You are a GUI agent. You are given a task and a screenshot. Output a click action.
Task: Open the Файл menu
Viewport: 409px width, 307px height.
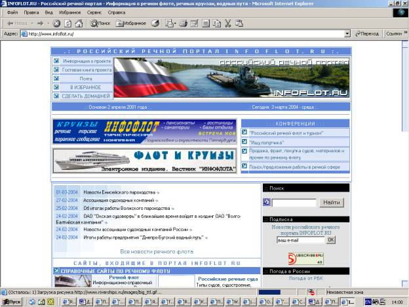(x=12, y=12)
